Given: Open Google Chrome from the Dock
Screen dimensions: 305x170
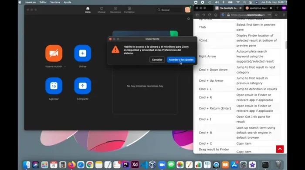Looking at the screenshot, I should click(x=90, y=165).
